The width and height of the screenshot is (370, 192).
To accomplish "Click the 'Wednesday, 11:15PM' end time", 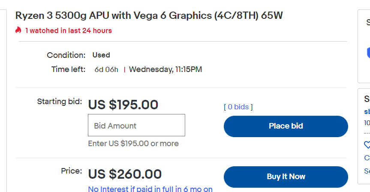I will pyautogui.click(x=165, y=69).
